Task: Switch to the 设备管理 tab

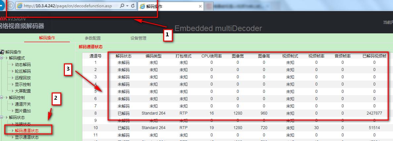Action: [138, 38]
